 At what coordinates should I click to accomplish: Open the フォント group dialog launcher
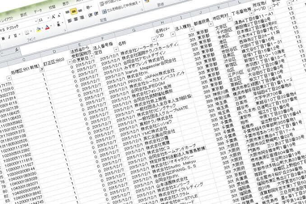[x=65, y=30]
